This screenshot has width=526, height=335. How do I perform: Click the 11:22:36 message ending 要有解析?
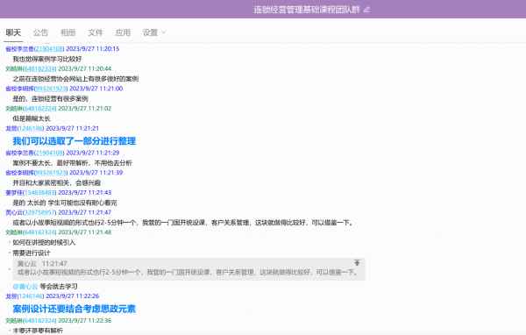coord(38,331)
